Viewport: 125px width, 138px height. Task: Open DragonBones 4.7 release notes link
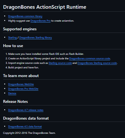pos(26,110)
